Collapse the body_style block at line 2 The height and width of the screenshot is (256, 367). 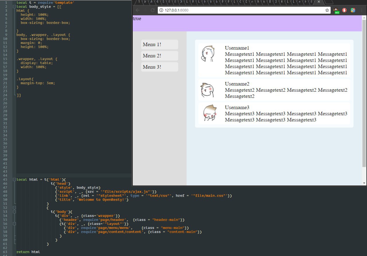pos(14,6)
